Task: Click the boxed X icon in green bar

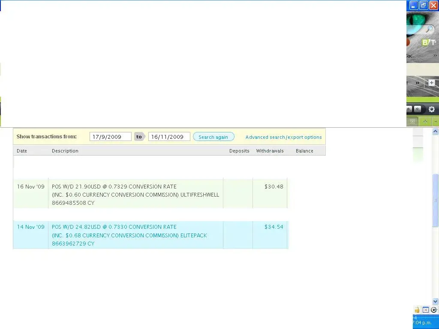Action: (x=412, y=122)
